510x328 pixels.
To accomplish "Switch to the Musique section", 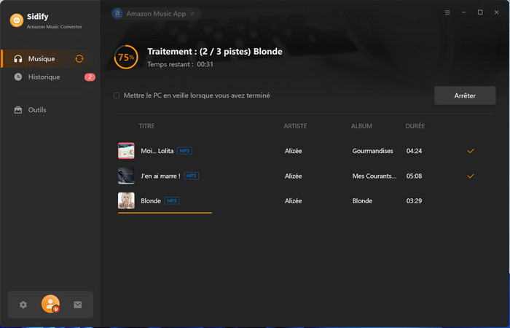I will [41, 58].
